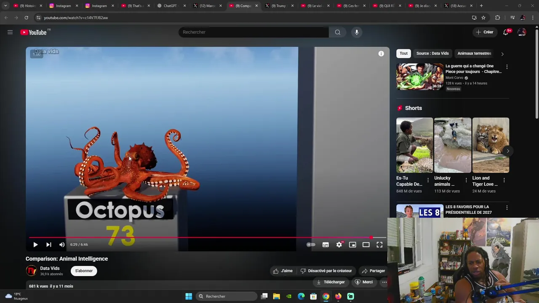The width and height of the screenshot is (539, 303).
Task: Open more actions ellipsis below video
Action: (x=384, y=282)
